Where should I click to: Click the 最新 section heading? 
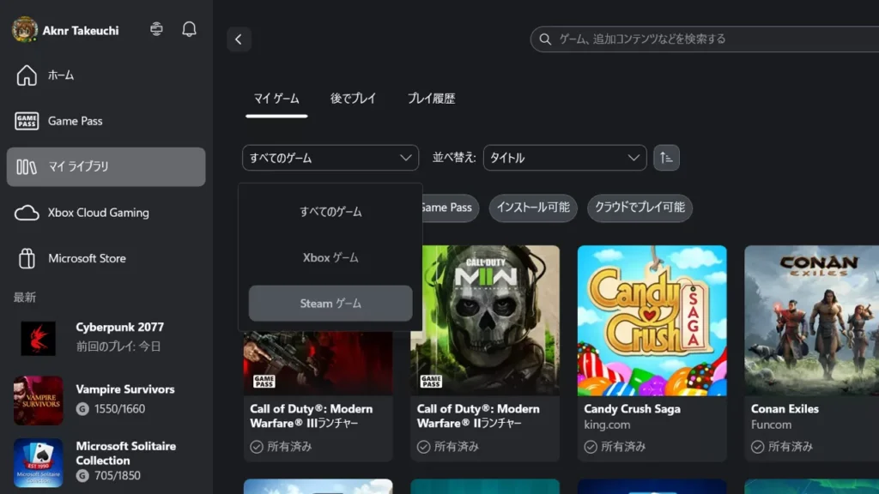point(25,298)
